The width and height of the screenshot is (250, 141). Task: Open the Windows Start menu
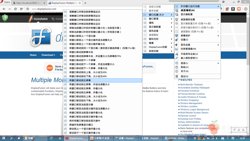3,138
